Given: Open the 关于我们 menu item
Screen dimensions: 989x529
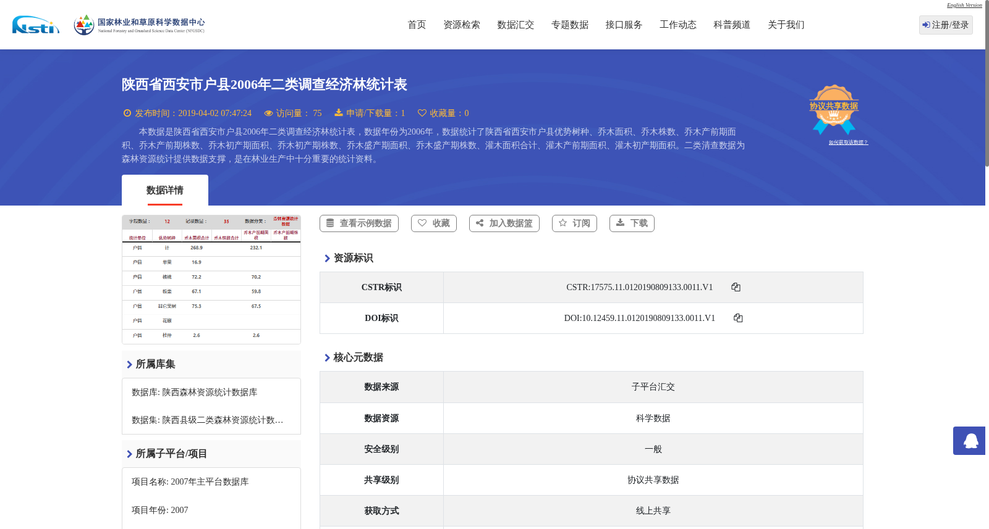Looking at the screenshot, I should tap(786, 25).
